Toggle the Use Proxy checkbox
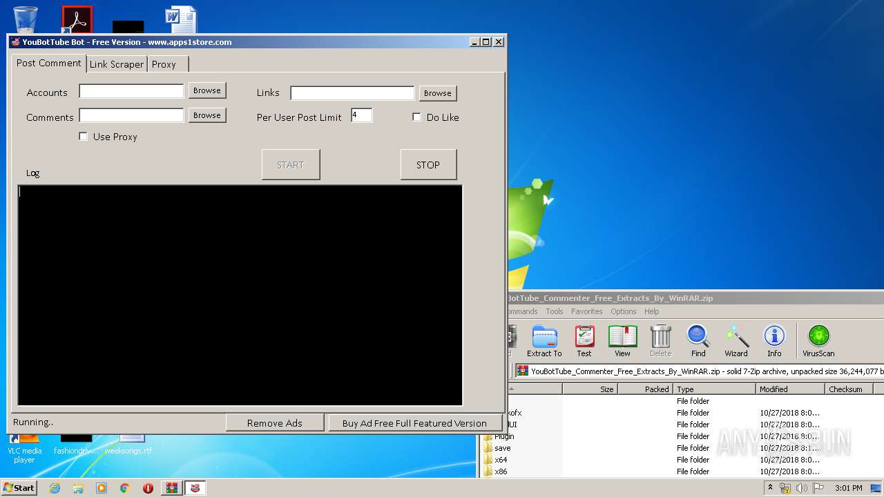The height and width of the screenshot is (497, 884). click(x=84, y=137)
